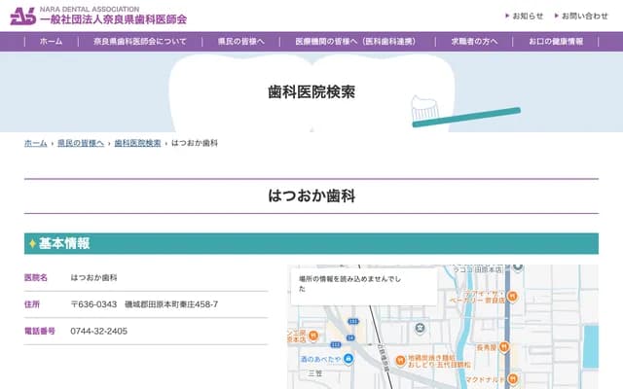The image size is (623, 389).
Task: Open the お知らせ link at top
Action: (528, 16)
